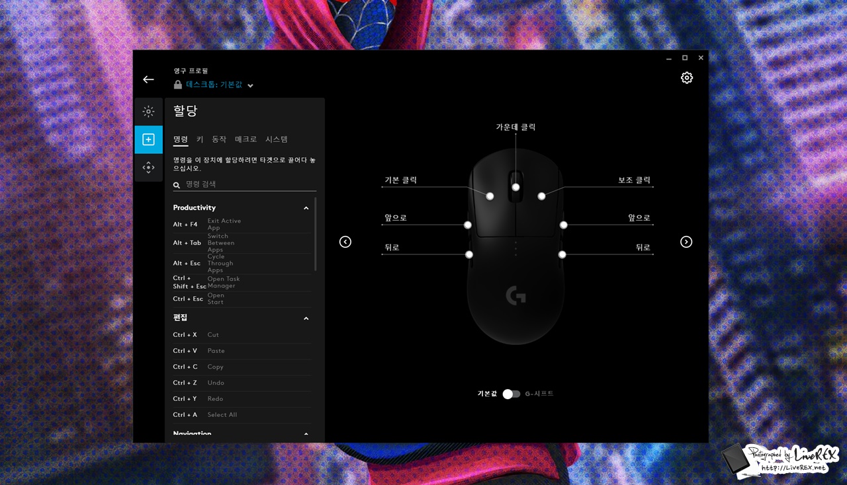
Task: Open the settings gear icon
Action: point(687,78)
